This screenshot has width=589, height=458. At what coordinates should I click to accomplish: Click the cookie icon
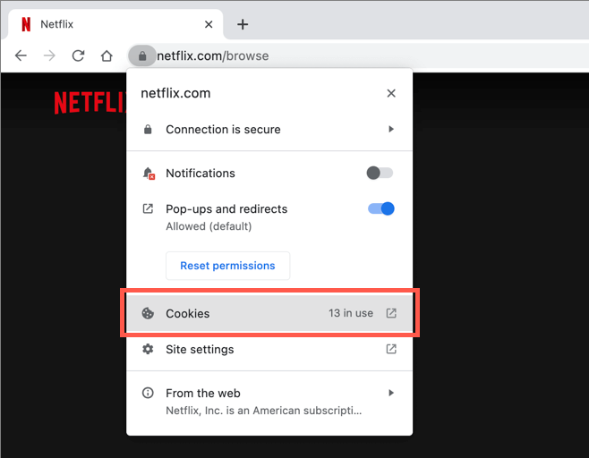pyautogui.click(x=148, y=313)
